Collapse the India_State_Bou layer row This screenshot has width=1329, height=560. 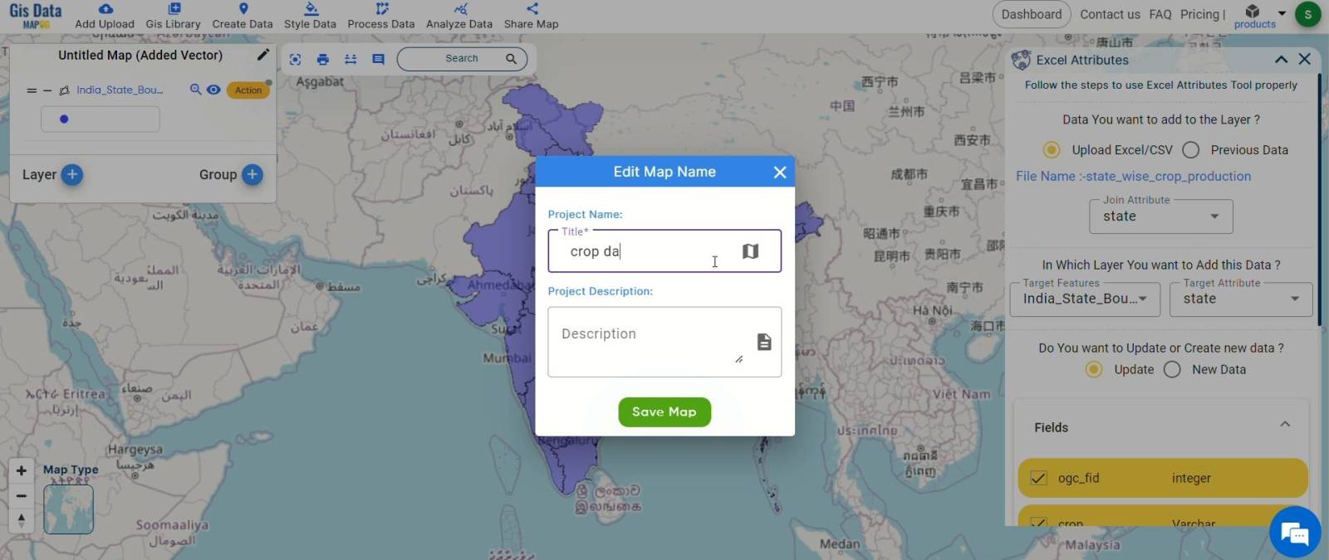[x=47, y=90]
